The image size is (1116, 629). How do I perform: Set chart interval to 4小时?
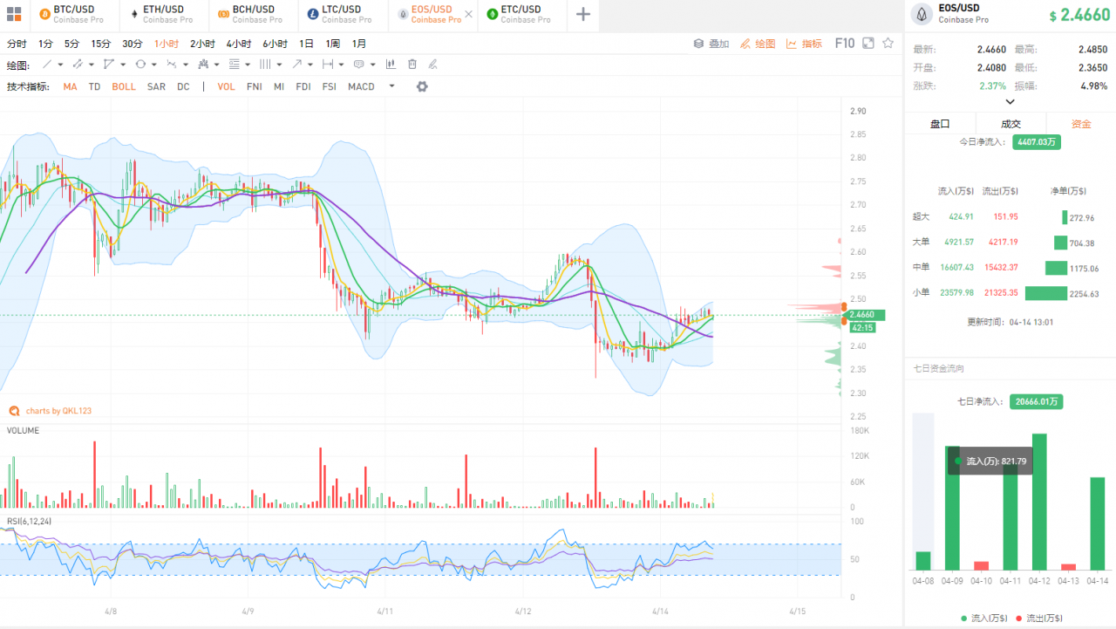238,44
